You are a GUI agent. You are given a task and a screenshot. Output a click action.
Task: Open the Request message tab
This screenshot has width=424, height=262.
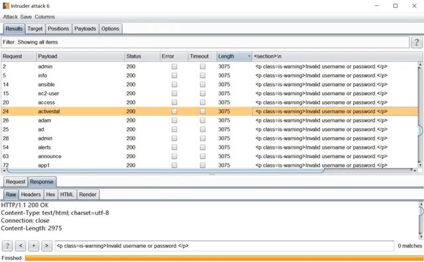[15, 182]
